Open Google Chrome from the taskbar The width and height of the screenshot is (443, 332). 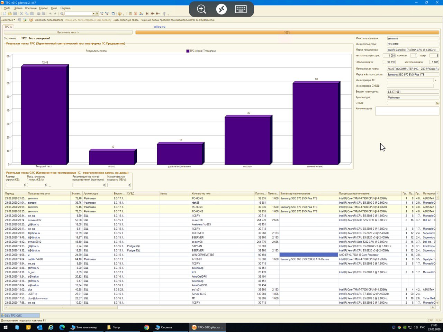click(147, 327)
